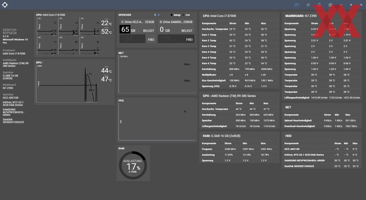This screenshot has width=366, height=200.
Task: Select the D: Drive SAMSU... storage card
Action: (176, 31)
